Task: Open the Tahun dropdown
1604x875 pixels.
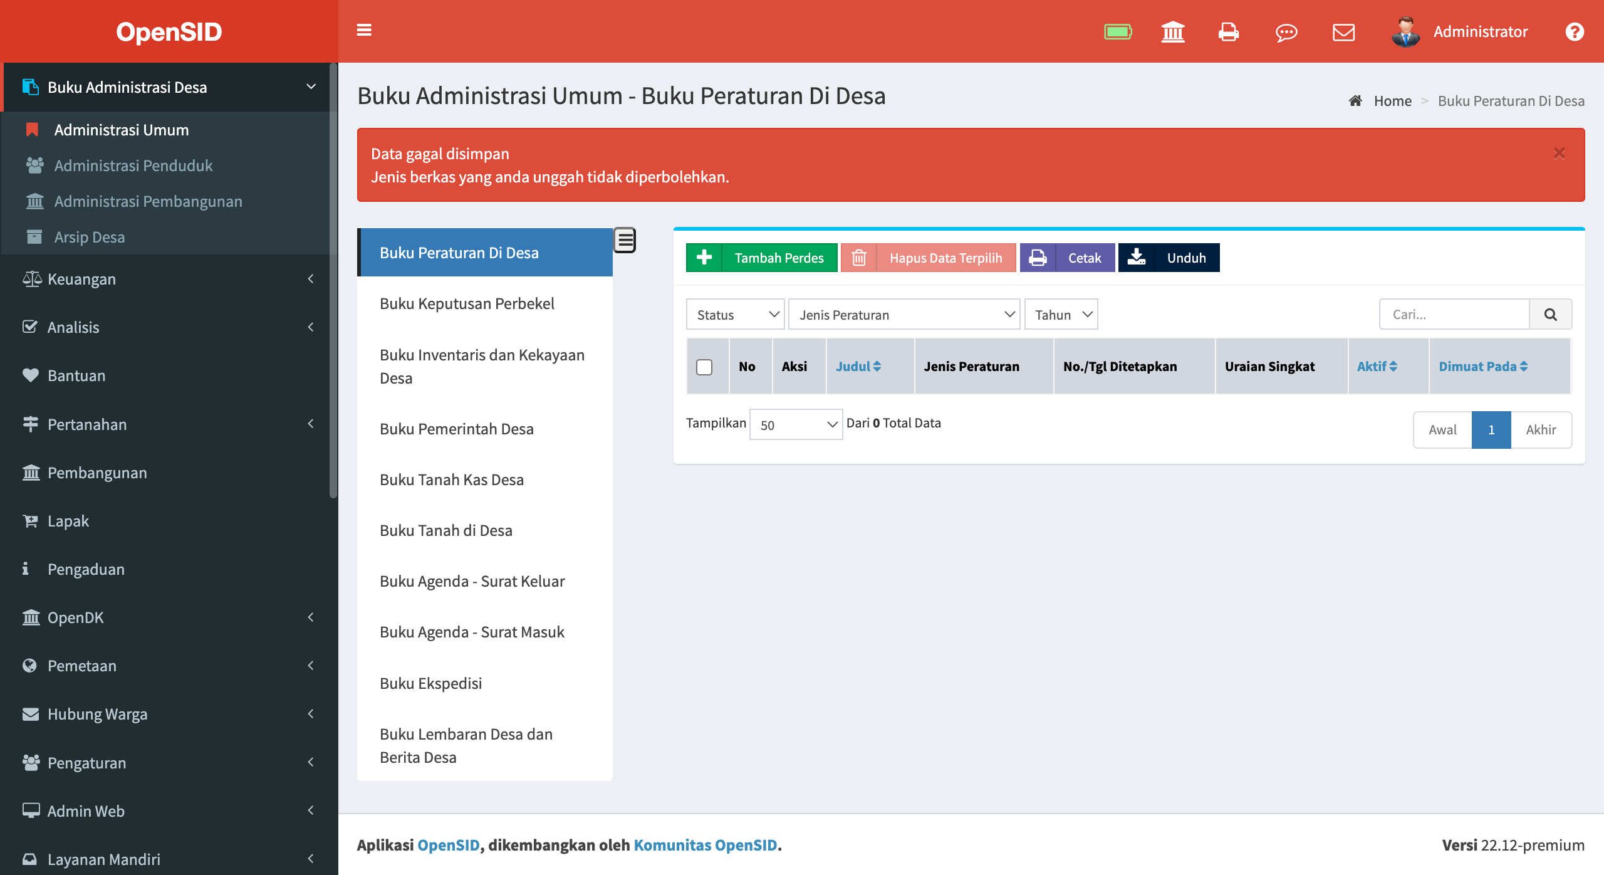Action: click(x=1061, y=314)
